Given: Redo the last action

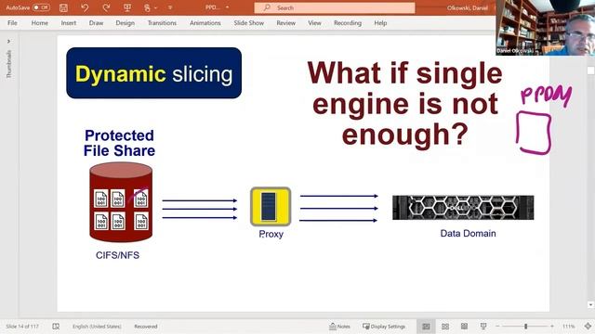Looking at the screenshot, I should tap(106, 7).
